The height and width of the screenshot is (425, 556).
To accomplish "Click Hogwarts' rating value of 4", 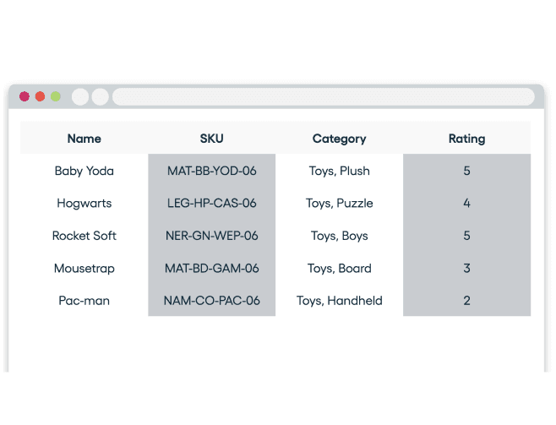I will click(466, 204).
